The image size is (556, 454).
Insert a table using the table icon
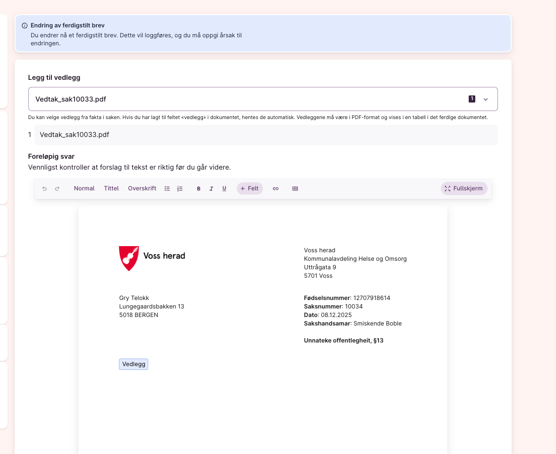click(x=295, y=188)
